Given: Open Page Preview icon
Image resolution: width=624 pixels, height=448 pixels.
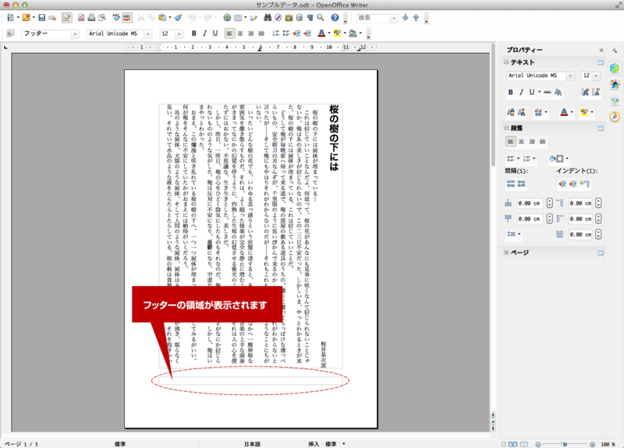Looking at the screenshot, I should tap(102, 17).
